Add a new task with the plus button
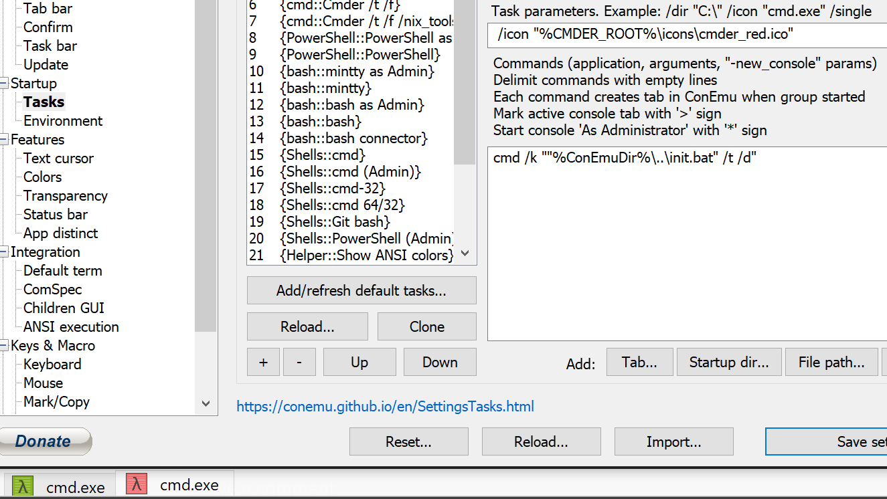887x499 pixels. pyautogui.click(x=263, y=362)
